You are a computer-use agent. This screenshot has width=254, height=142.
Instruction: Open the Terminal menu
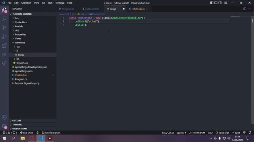click(60, 3)
